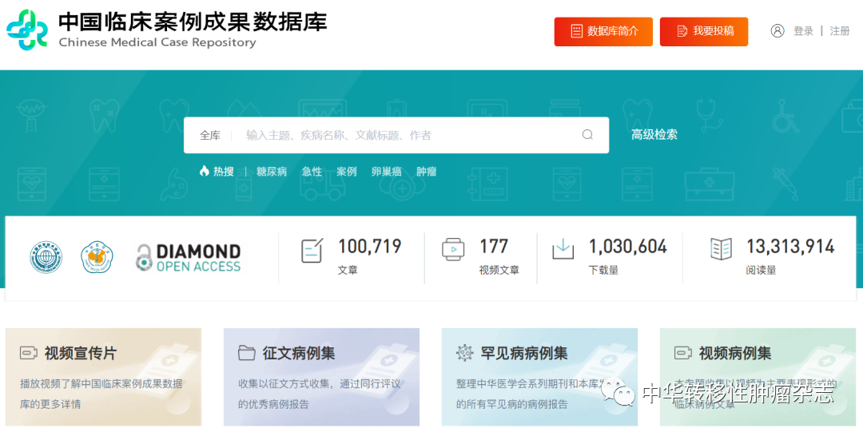Viewport: 863px width, 432px height.
Task: Click 我要投稿 submit manuscript button
Action: (x=704, y=31)
